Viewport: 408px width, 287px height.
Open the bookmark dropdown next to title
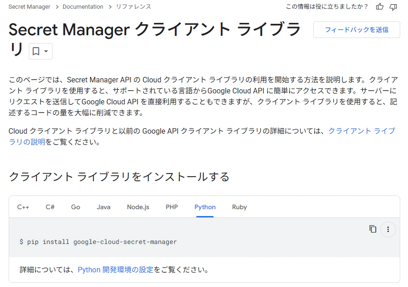pos(41,51)
